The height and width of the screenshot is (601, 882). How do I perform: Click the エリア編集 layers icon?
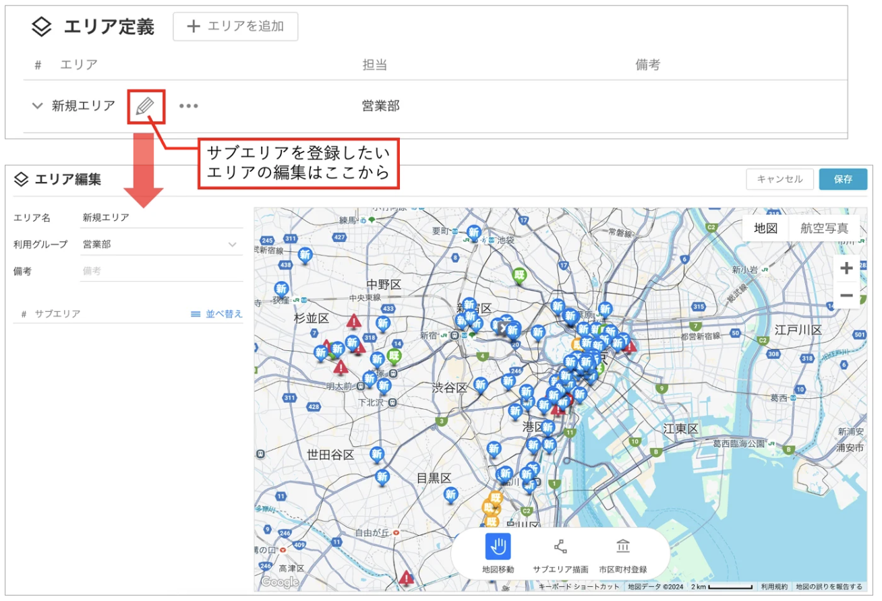[22, 179]
